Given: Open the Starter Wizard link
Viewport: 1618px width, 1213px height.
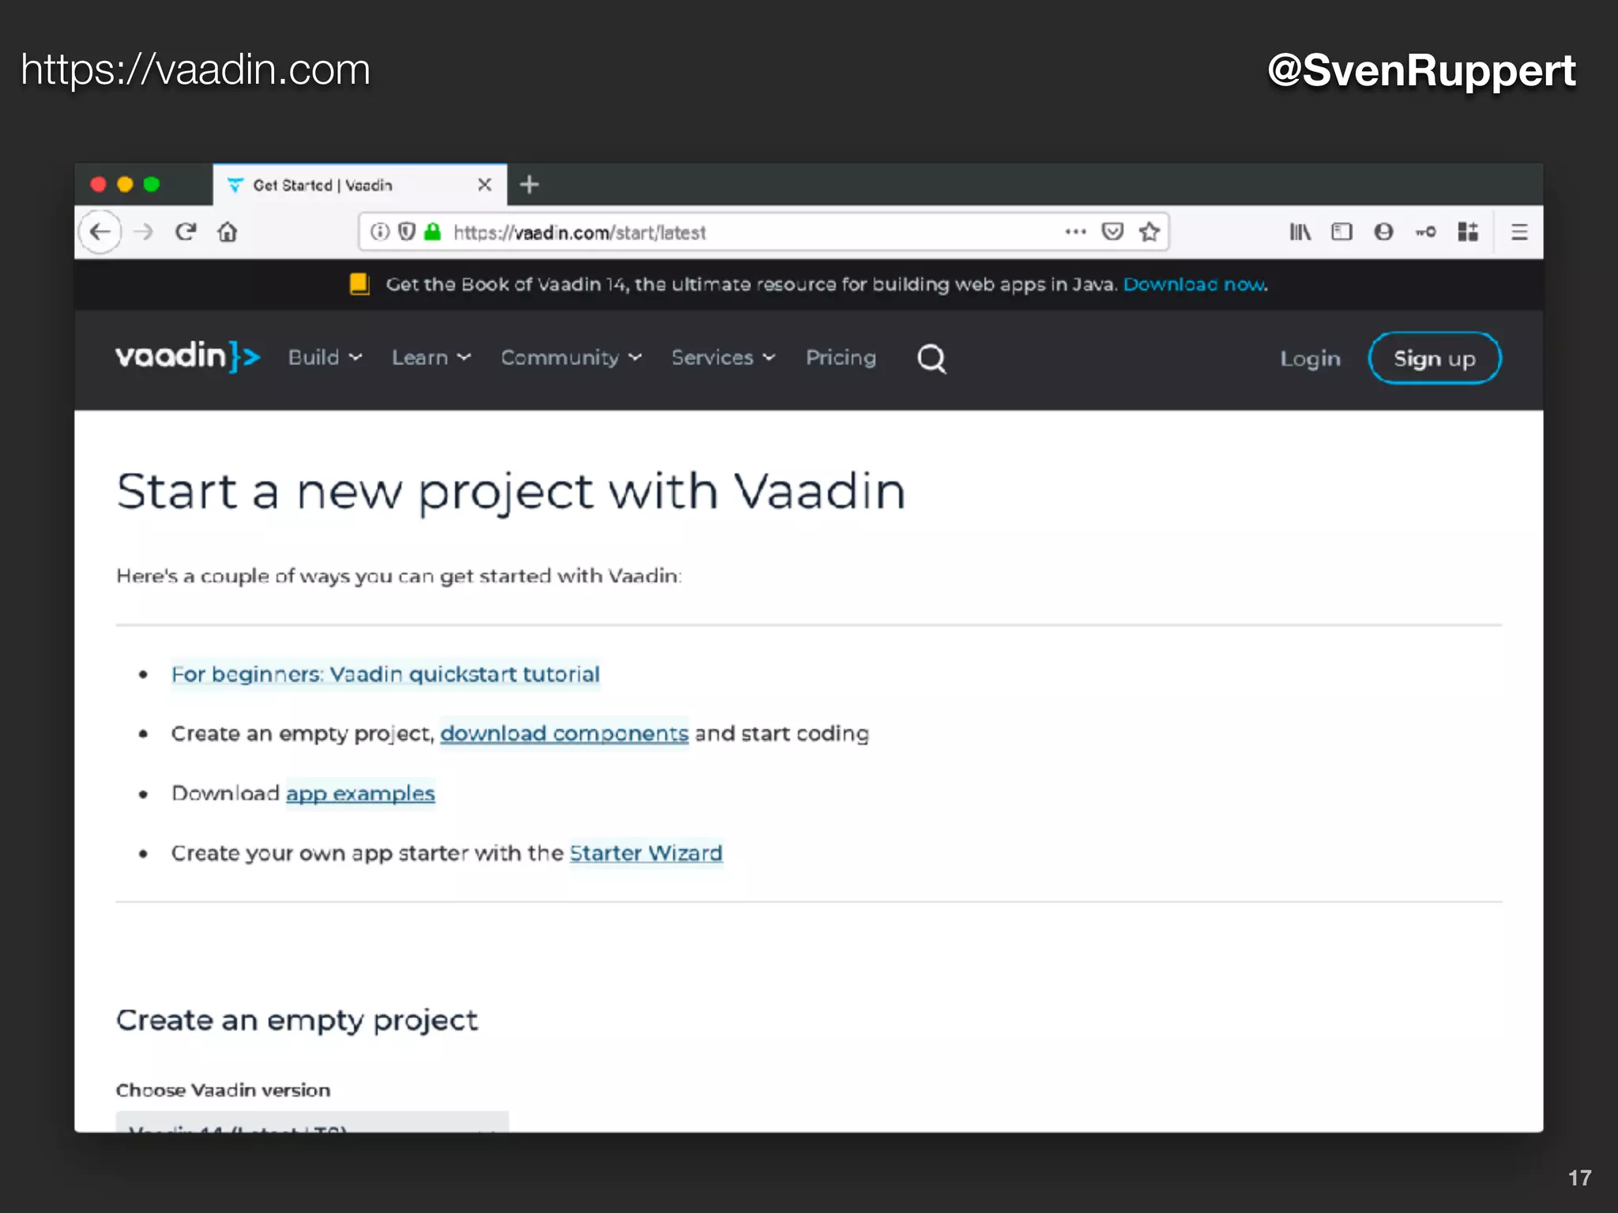Looking at the screenshot, I should tap(645, 853).
